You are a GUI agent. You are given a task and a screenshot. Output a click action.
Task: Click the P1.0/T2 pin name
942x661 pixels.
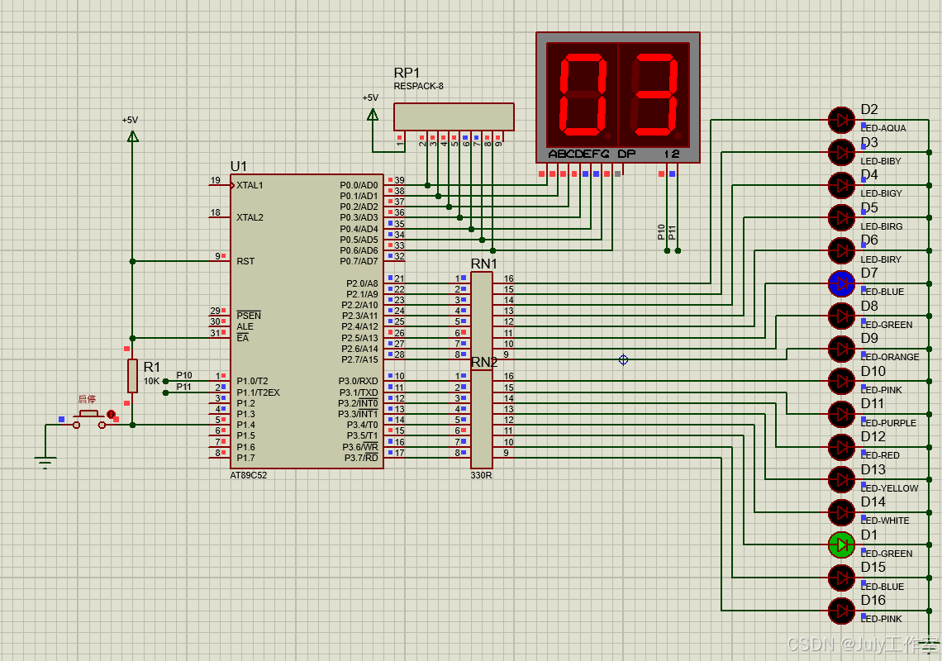(x=252, y=381)
